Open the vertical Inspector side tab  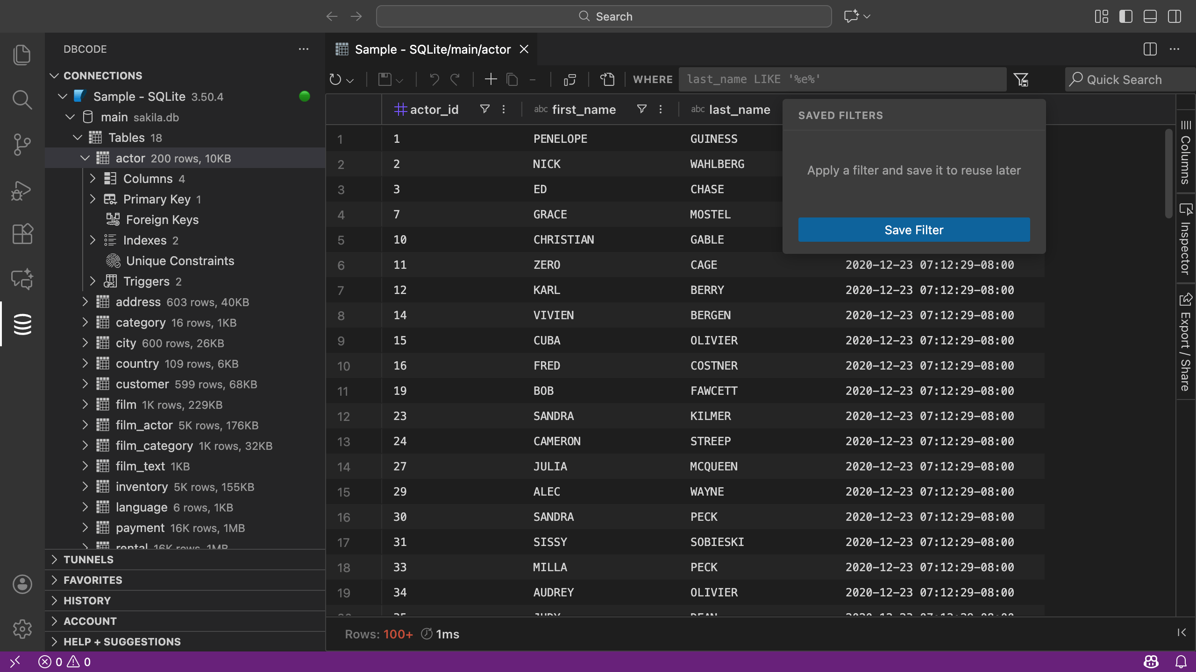1185,240
